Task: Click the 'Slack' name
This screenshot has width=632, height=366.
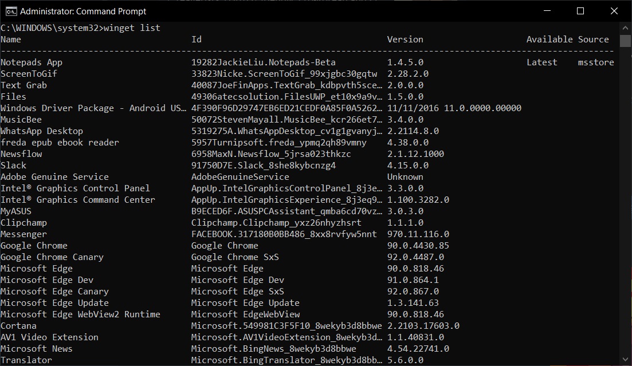Action: 13,166
